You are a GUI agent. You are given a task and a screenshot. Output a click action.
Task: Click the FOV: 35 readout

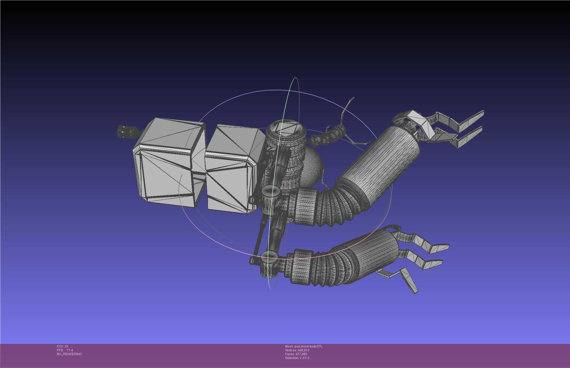click(x=62, y=346)
